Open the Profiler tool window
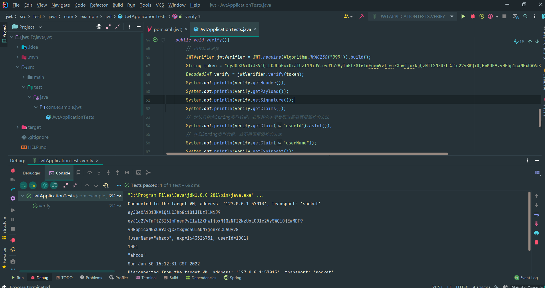The height and width of the screenshot is (288, 545). tap(119, 278)
